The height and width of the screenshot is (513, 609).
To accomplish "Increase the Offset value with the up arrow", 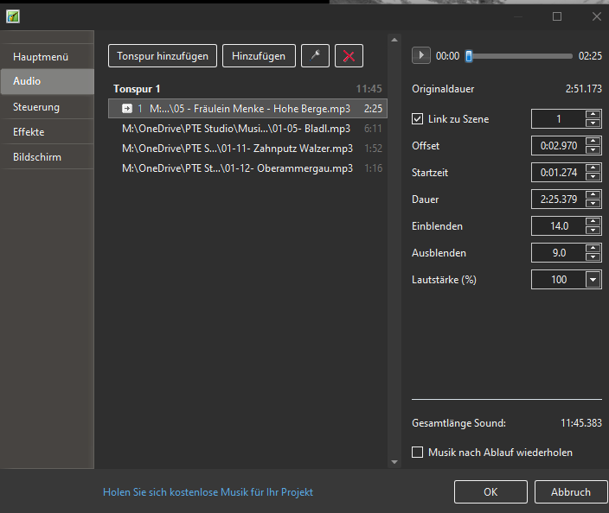I will point(593,142).
